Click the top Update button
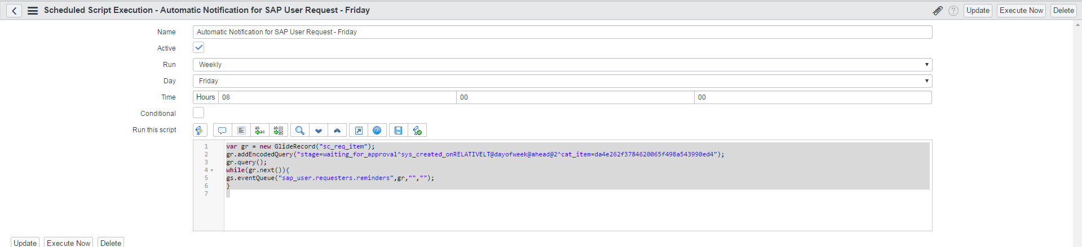This screenshot has width=1082, height=247. click(x=978, y=11)
